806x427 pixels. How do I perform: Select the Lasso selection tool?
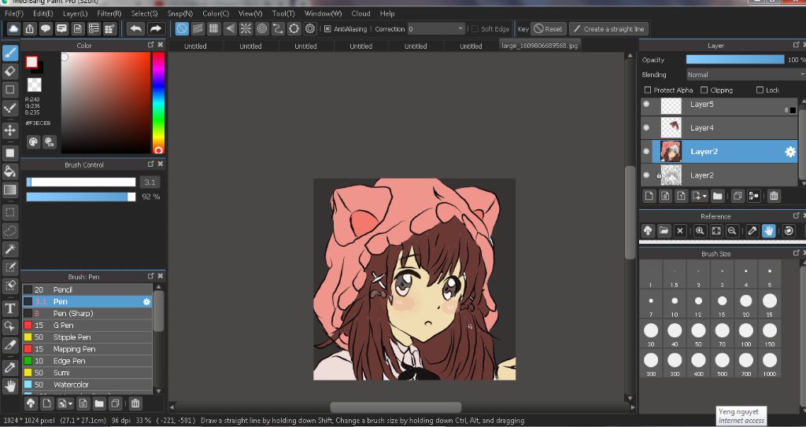(x=9, y=231)
